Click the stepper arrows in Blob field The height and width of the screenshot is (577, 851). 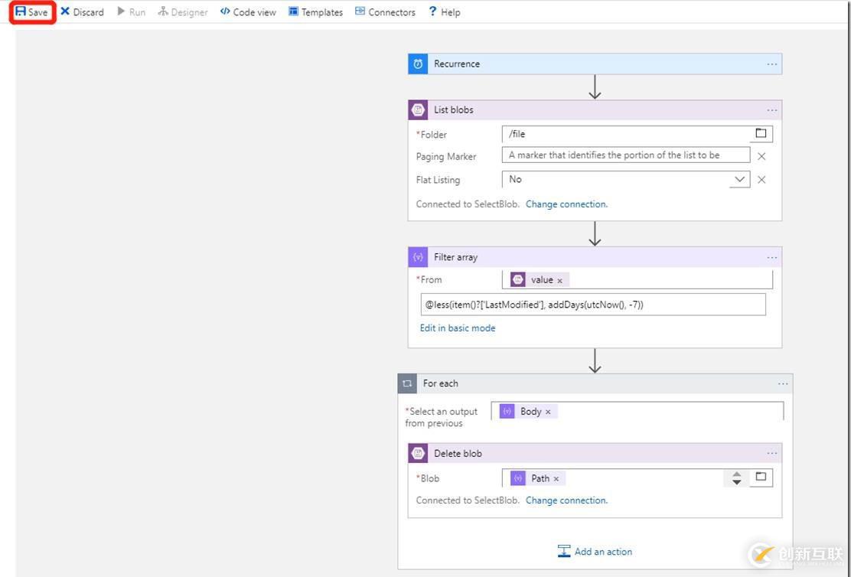736,478
